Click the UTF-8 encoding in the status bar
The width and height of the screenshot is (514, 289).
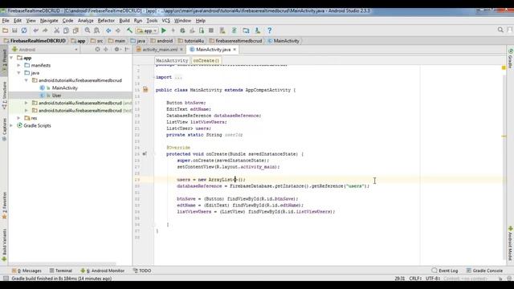click(433, 279)
